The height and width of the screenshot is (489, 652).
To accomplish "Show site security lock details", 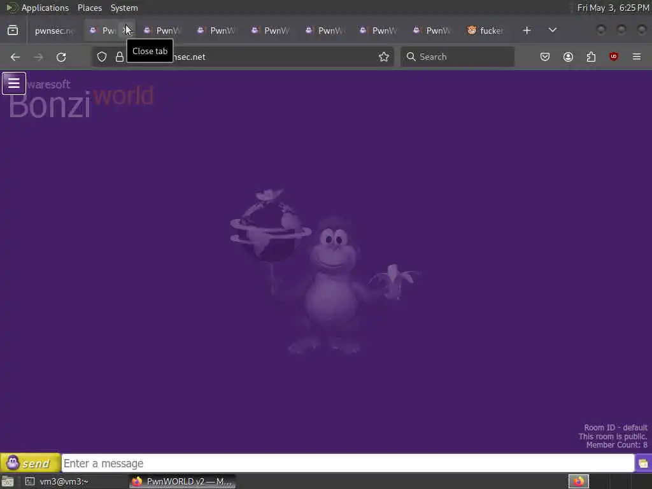I will point(120,57).
